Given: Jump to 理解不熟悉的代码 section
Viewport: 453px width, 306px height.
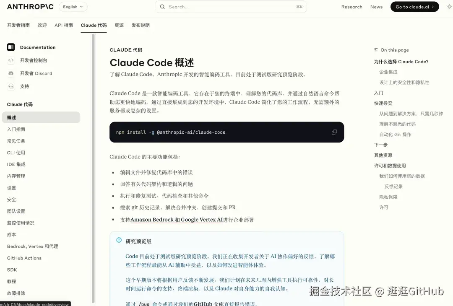Looking at the screenshot, I should (398, 124).
